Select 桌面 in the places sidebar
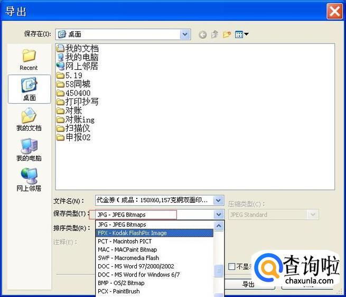Screen dimensions: 346x297 click(x=30, y=89)
